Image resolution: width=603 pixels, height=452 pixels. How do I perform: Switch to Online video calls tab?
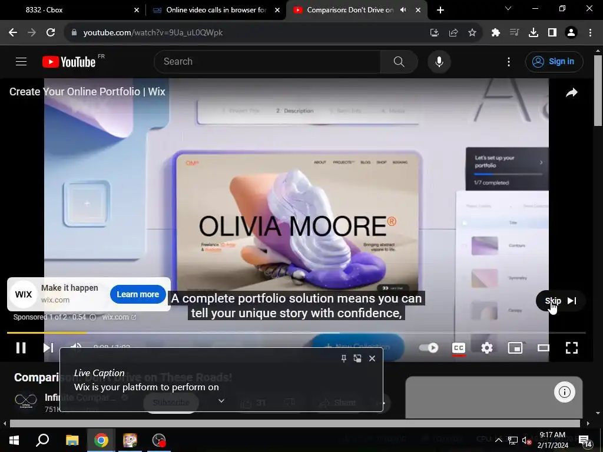(x=216, y=10)
